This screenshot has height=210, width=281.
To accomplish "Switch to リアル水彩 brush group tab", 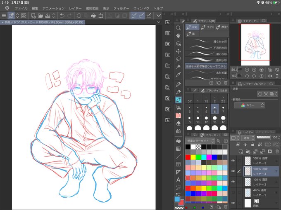I will (207, 27).
